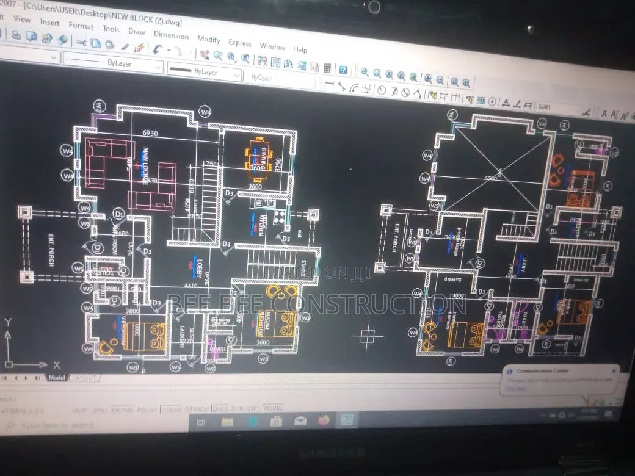This screenshot has height=476, width=635.
Task: Switch to the Model tab
Action: pos(57,378)
